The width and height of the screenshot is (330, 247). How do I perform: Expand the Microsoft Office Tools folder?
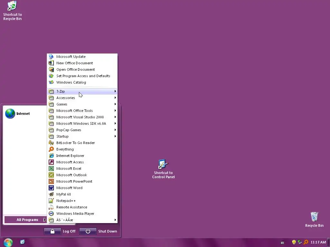[82, 111]
